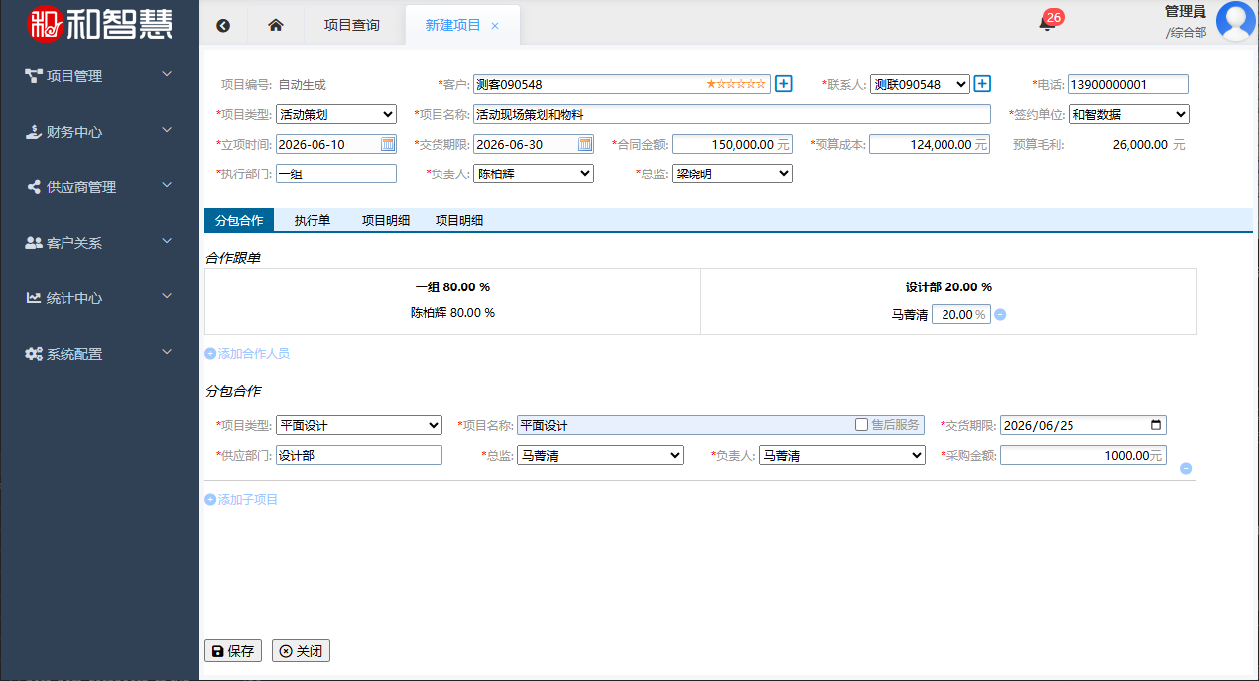Open the 联系人 dropdown

coord(920,84)
